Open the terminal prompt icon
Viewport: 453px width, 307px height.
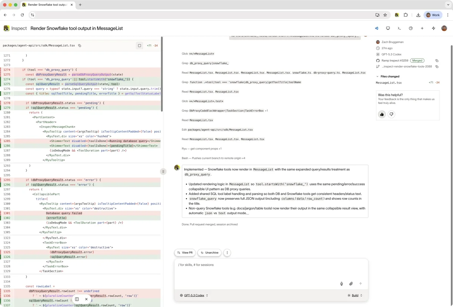pos(399,28)
